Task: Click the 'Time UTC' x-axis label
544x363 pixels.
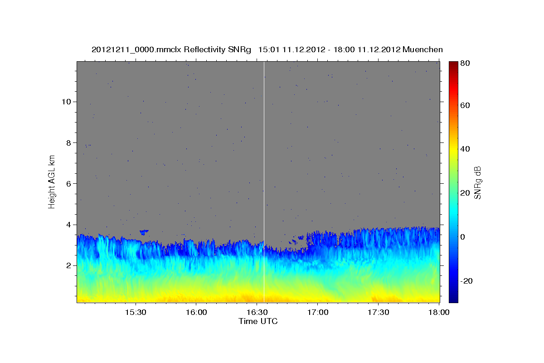Action: tap(258, 321)
